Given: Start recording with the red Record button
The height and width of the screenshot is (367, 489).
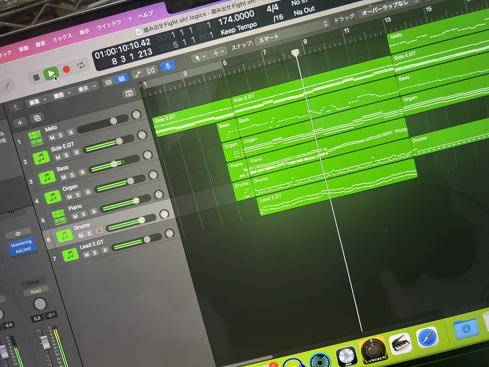Looking at the screenshot, I should [x=67, y=69].
